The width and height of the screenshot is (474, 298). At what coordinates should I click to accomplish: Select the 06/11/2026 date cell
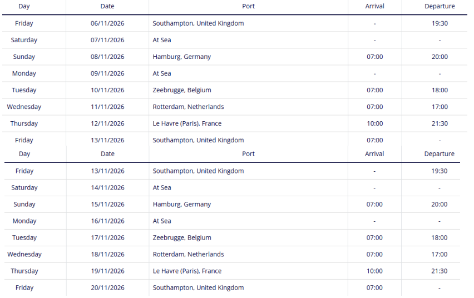coord(107,23)
